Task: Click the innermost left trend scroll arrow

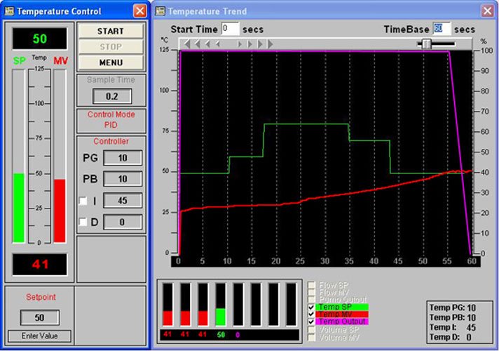Action: tap(219, 44)
